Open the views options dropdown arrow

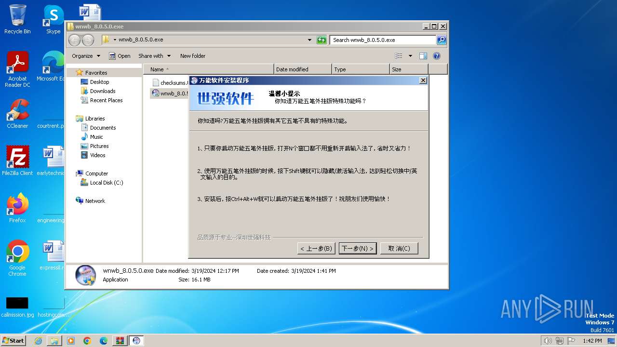click(410, 56)
